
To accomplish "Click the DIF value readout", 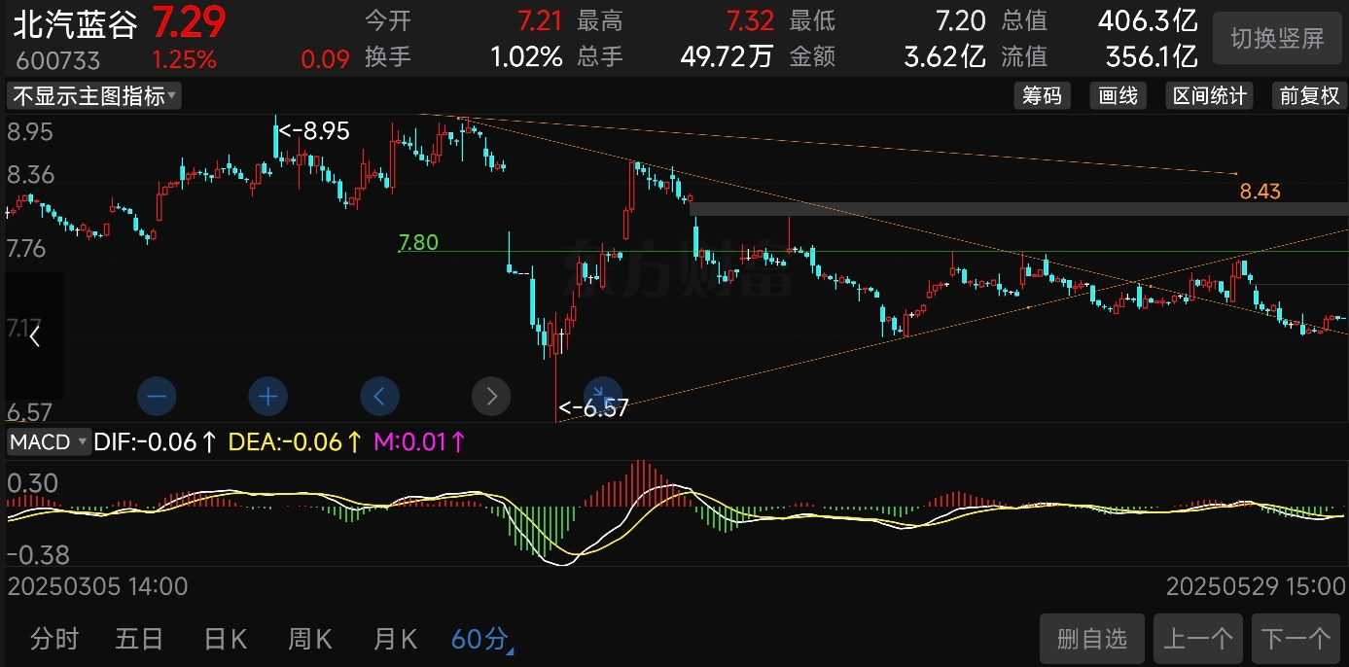I will tap(156, 442).
